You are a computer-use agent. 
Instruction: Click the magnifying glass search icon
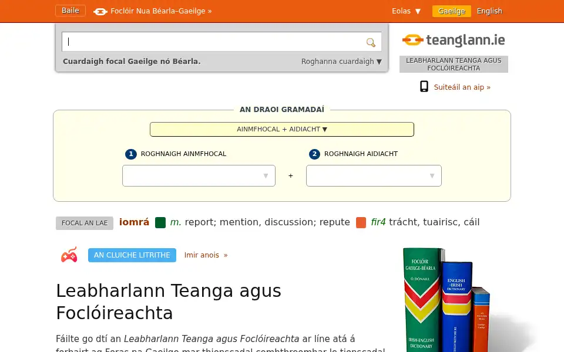click(x=371, y=42)
